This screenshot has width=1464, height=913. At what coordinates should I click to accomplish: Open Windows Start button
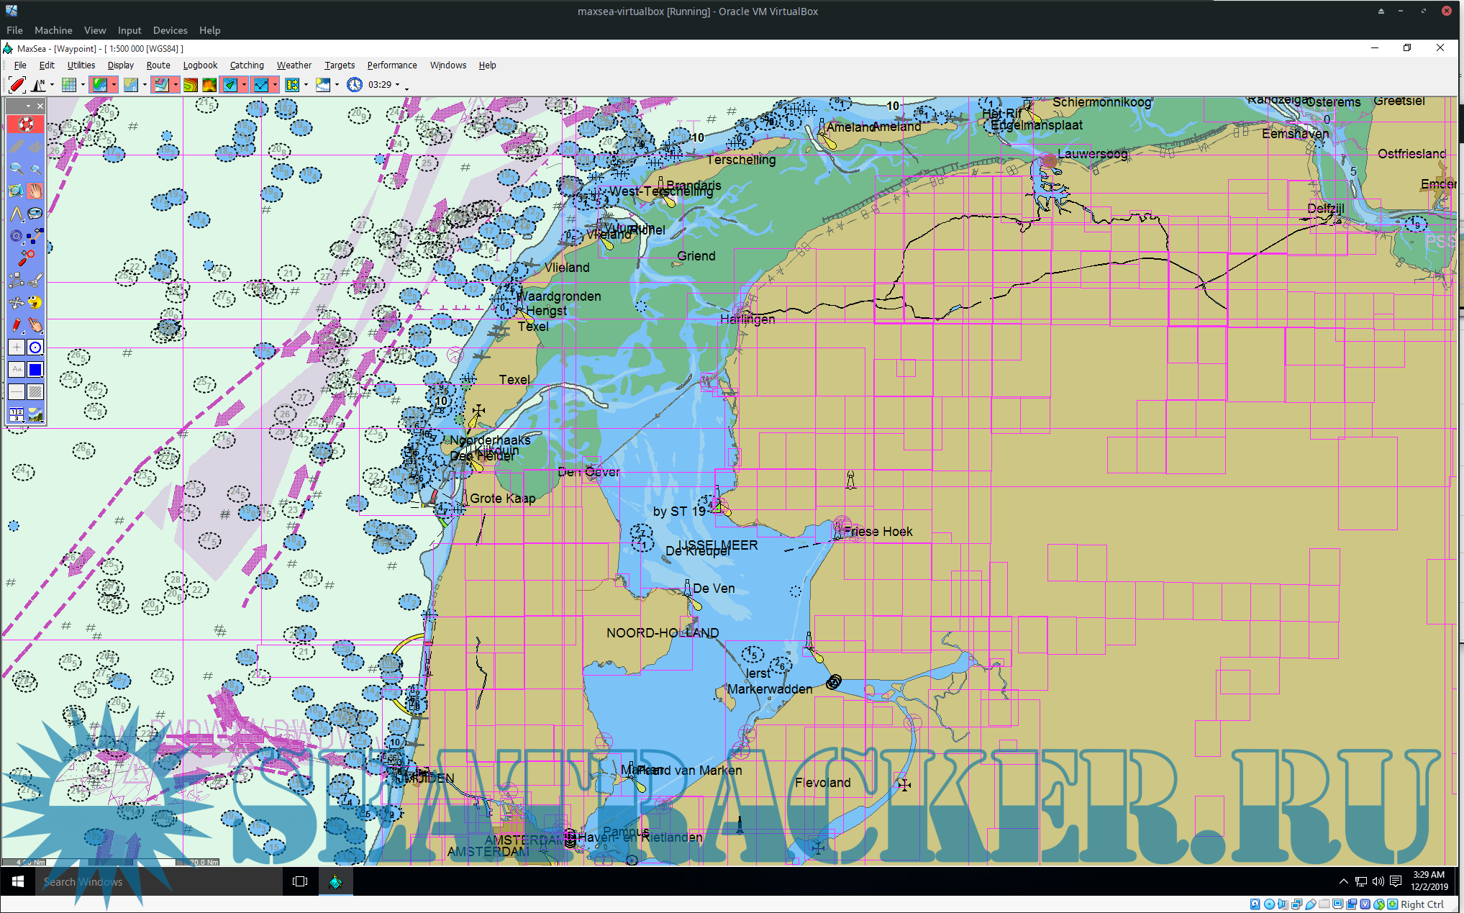pos(18,881)
